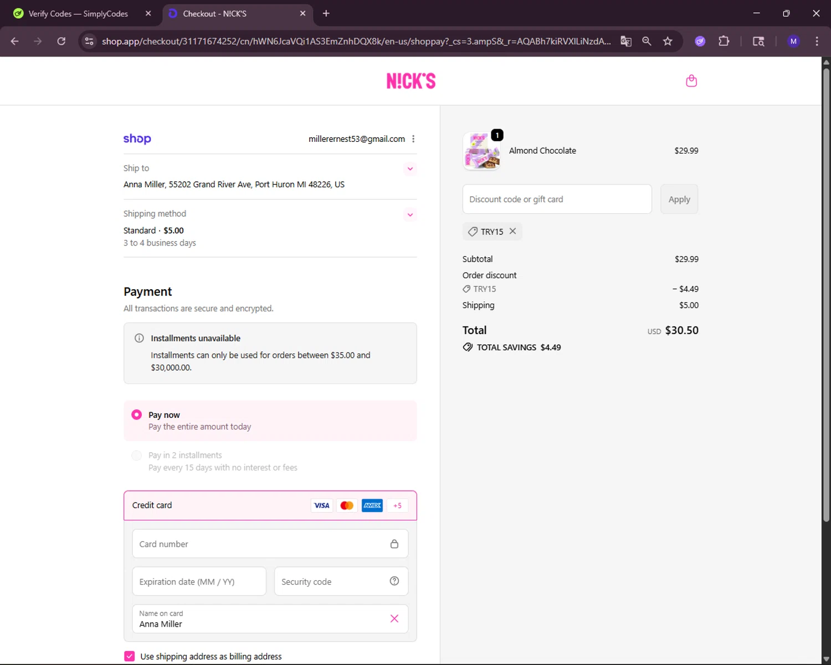Click the Shop logo
The width and height of the screenshot is (831, 665).
pyautogui.click(x=137, y=139)
